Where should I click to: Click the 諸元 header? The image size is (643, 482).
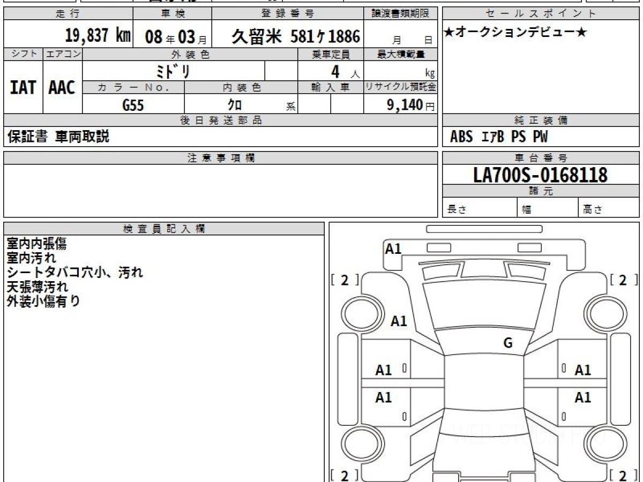(541, 191)
